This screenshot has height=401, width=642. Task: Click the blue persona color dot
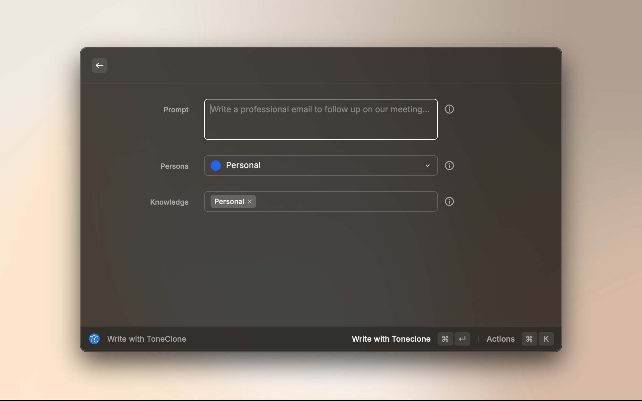[216, 166]
